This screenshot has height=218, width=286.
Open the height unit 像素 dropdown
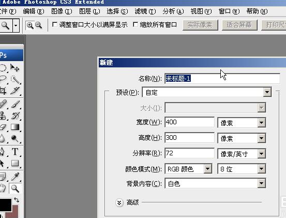[x=242, y=138]
